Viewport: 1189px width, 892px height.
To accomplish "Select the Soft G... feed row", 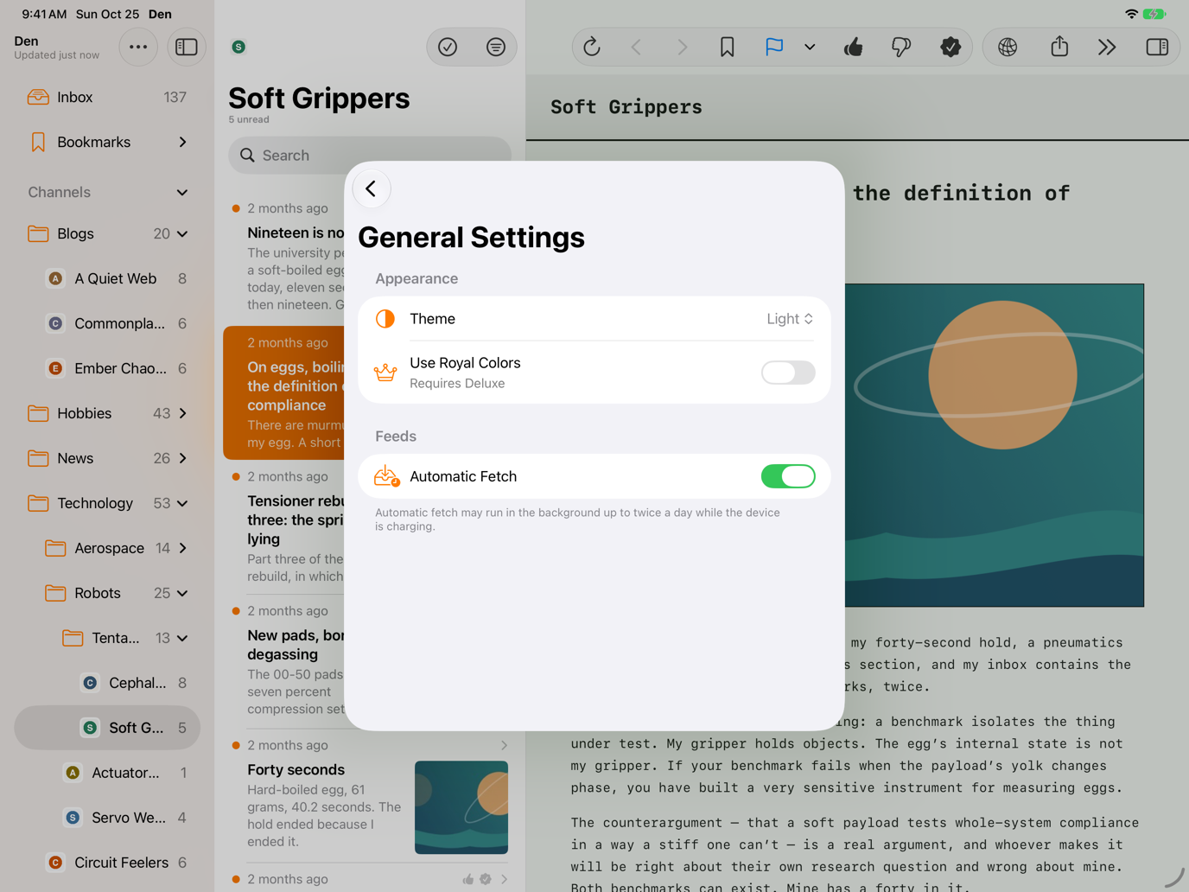I will point(107,728).
